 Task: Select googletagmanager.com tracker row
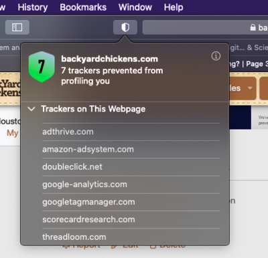click(x=131, y=202)
